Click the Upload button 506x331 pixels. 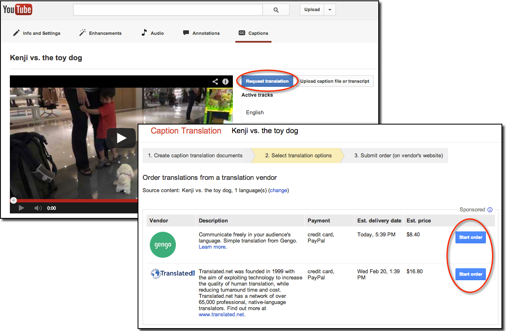(312, 10)
